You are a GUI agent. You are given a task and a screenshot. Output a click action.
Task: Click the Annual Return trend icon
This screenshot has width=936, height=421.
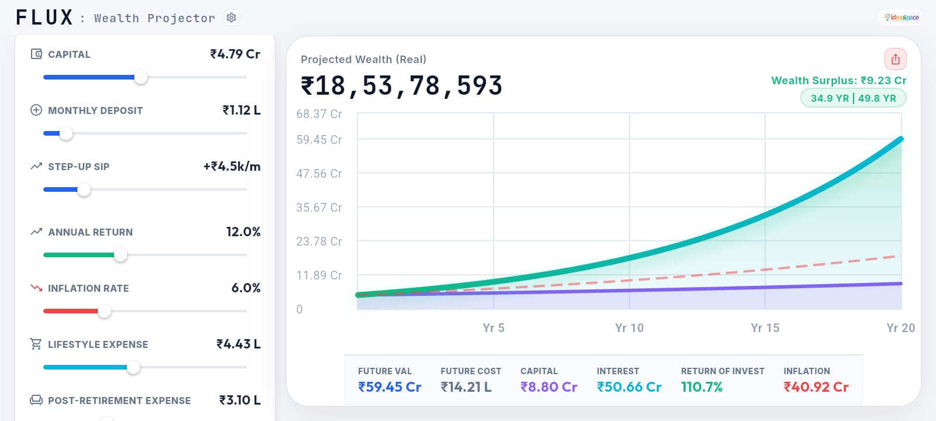[x=36, y=232]
